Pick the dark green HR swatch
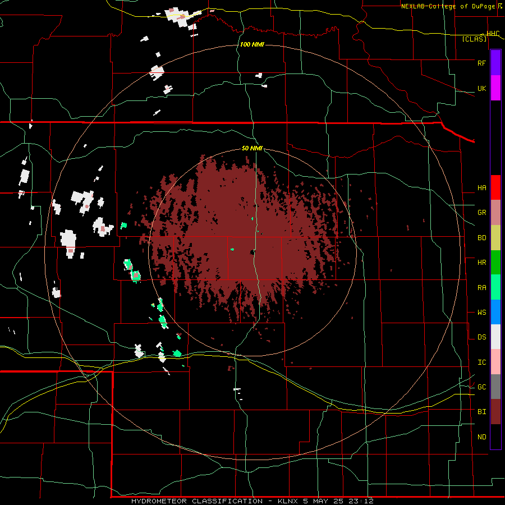This screenshot has height=505, width=505. (495, 263)
